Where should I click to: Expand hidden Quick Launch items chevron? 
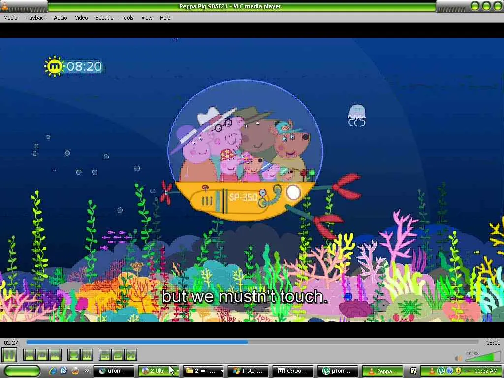[87, 371]
